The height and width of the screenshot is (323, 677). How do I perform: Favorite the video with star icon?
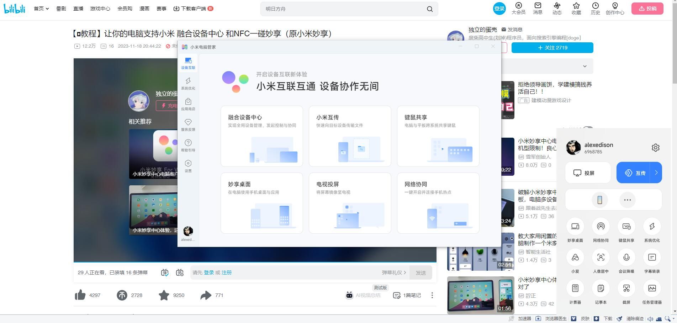point(164,295)
